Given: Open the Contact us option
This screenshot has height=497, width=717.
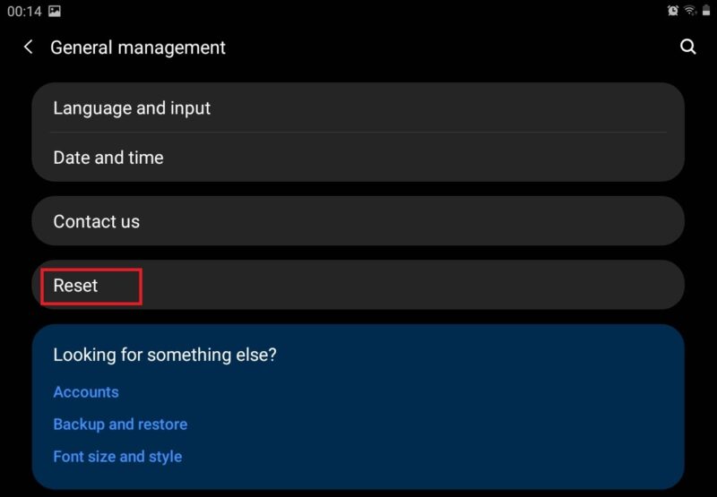Looking at the screenshot, I should click(x=358, y=221).
